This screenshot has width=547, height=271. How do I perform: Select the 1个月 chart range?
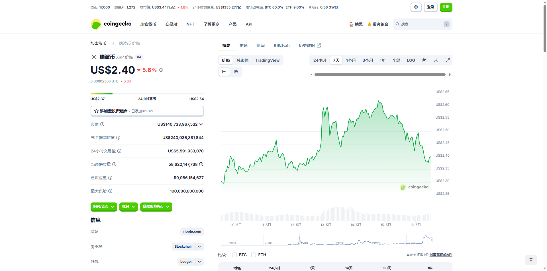click(351, 60)
